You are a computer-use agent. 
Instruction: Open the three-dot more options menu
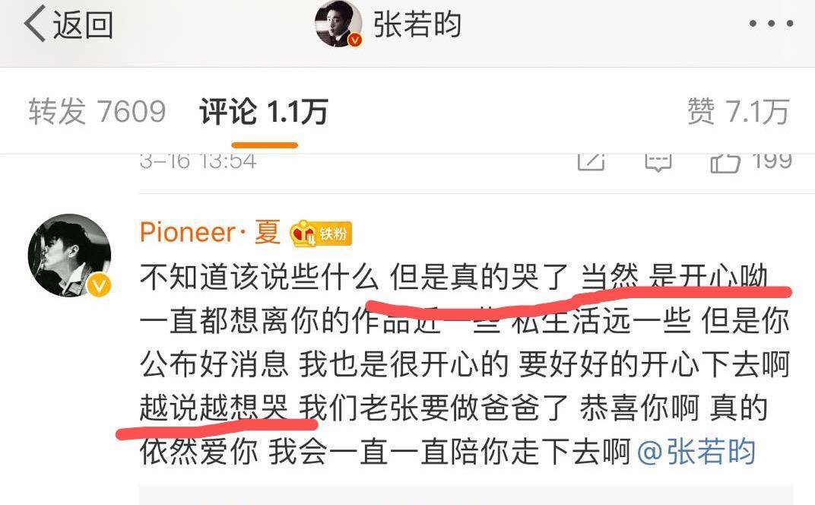point(772,24)
